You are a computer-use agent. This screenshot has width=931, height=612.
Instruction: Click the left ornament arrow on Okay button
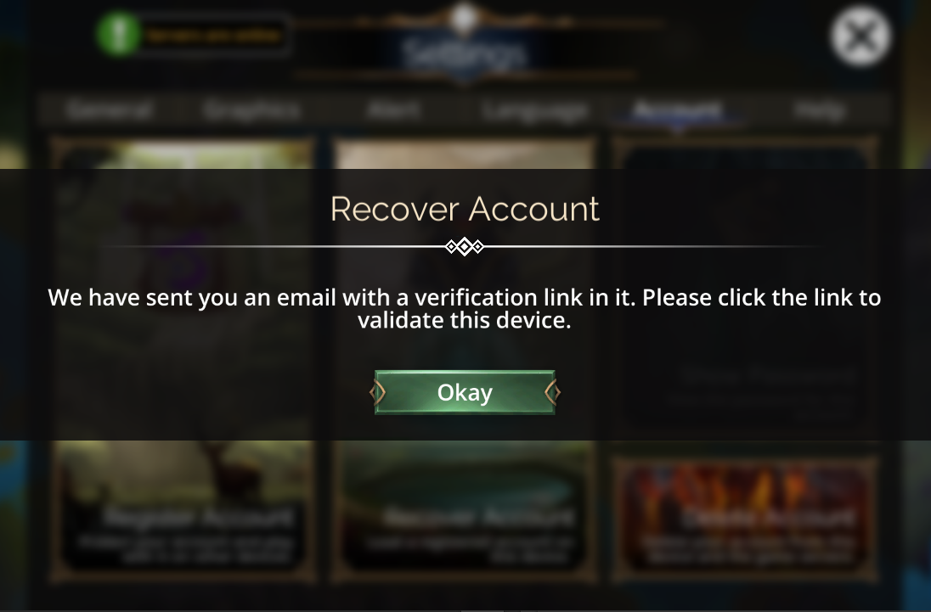click(378, 392)
